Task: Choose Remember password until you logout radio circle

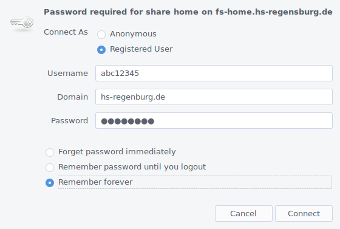Action: [50, 168]
